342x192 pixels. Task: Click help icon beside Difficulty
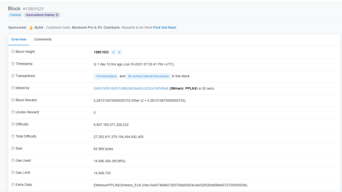pyautogui.click(x=13, y=124)
